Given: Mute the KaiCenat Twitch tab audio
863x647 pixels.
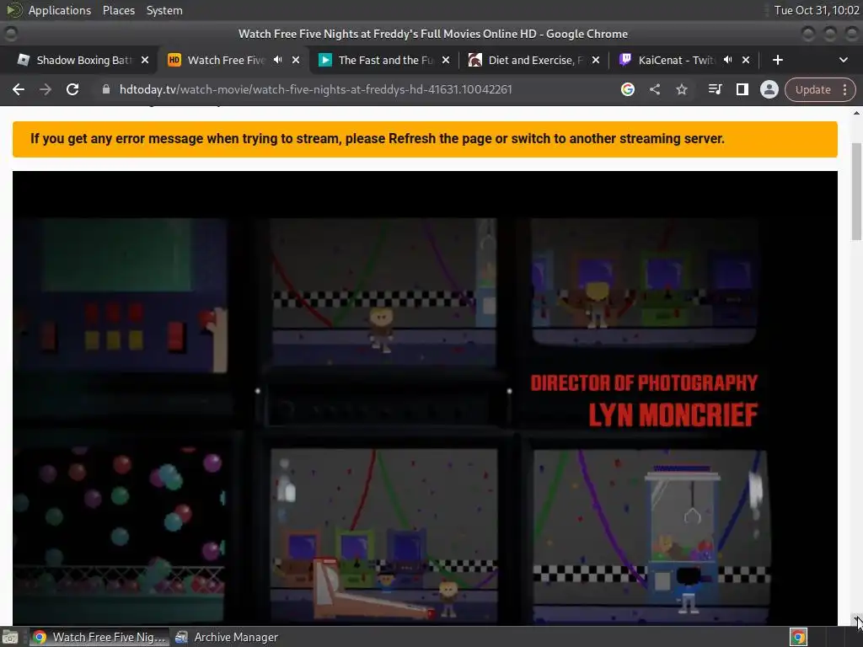Looking at the screenshot, I should point(727,60).
